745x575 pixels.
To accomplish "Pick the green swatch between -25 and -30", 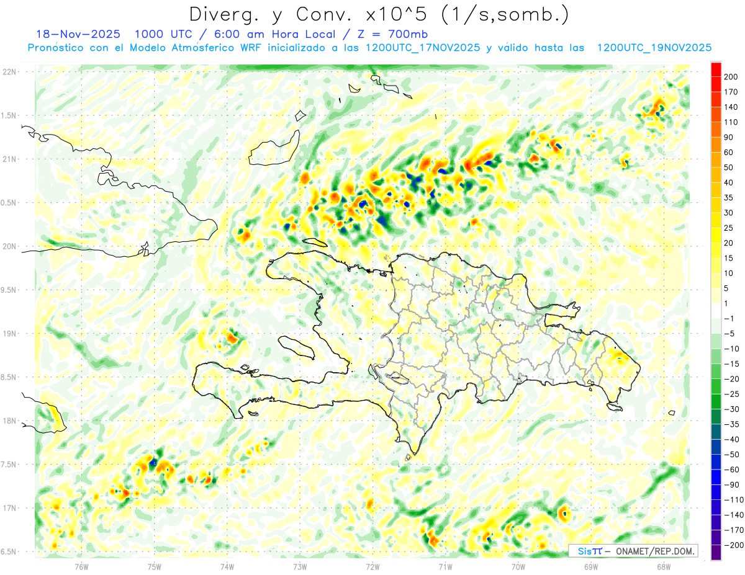I will (x=716, y=401).
